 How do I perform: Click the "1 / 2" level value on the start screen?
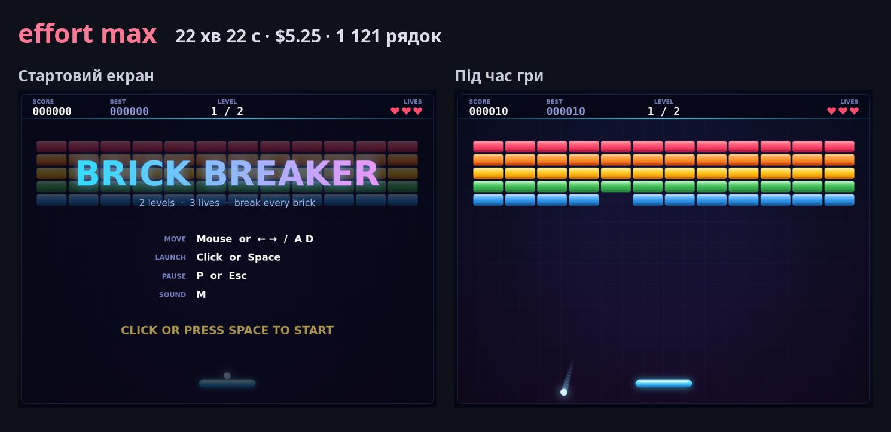(x=227, y=111)
